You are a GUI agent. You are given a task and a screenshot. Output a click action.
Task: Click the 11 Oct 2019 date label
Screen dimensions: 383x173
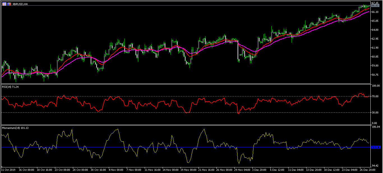(x=8, y=170)
